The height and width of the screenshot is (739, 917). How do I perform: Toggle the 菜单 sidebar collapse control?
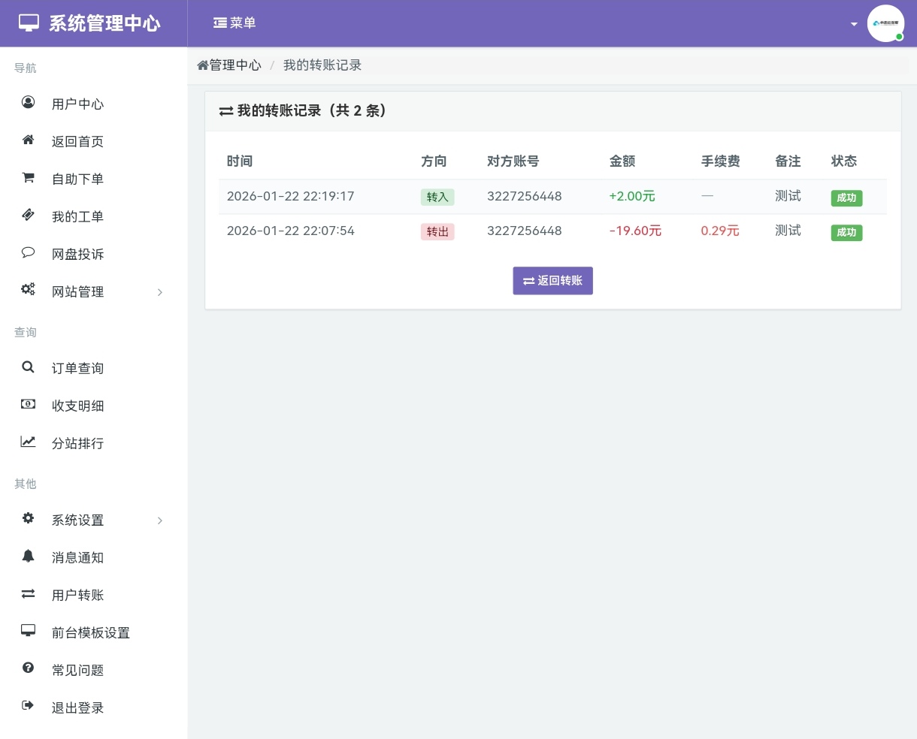click(235, 23)
